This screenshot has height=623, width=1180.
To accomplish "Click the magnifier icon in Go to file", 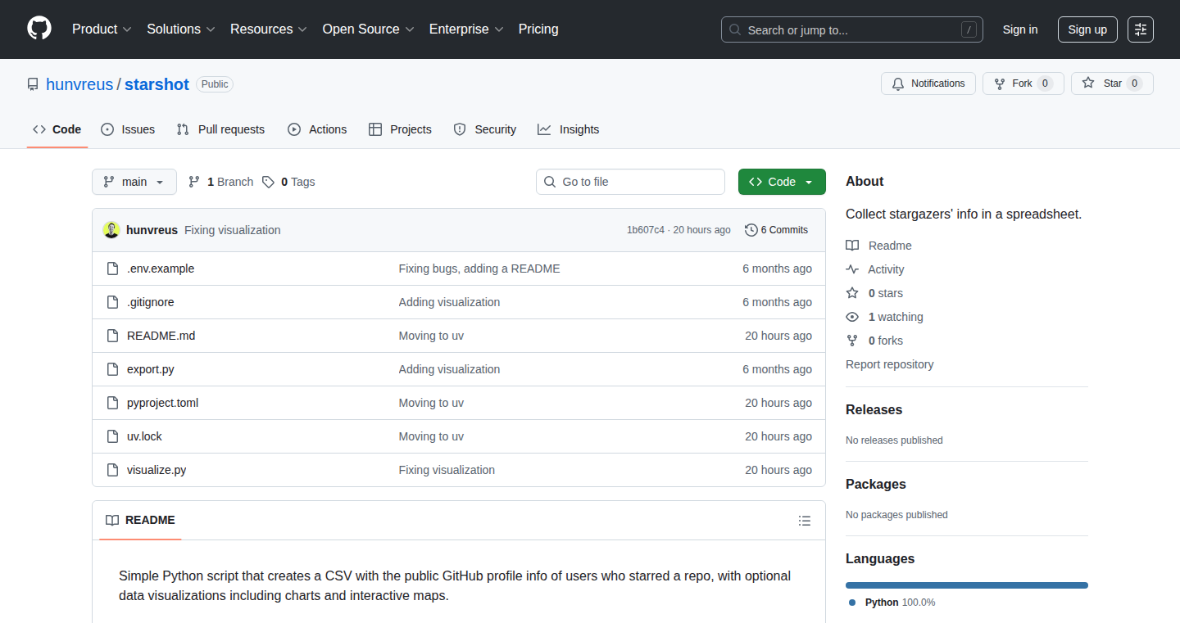I will pos(550,182).
